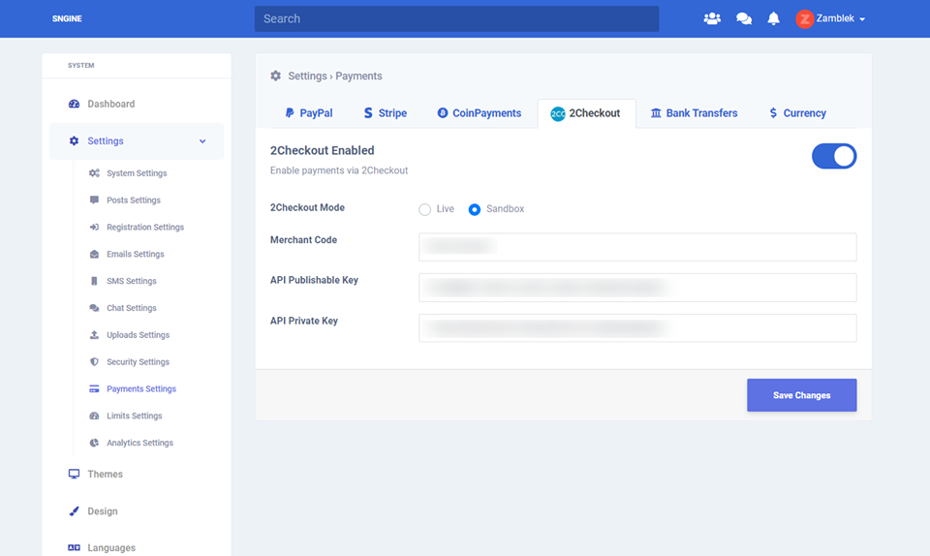Open Security Settings
The width and height of the screenshot is (930, 556).
click(x=138, y=361)
